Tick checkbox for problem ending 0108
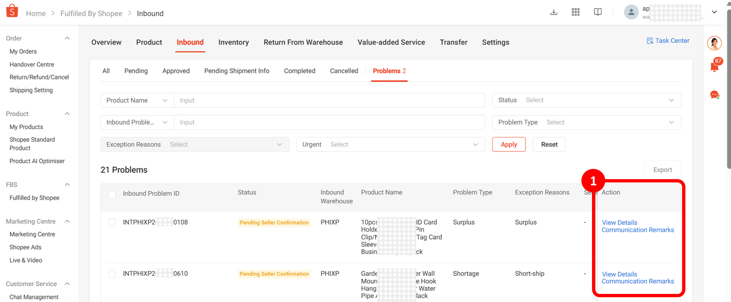 pyautogui.click(x=112, y=222)
